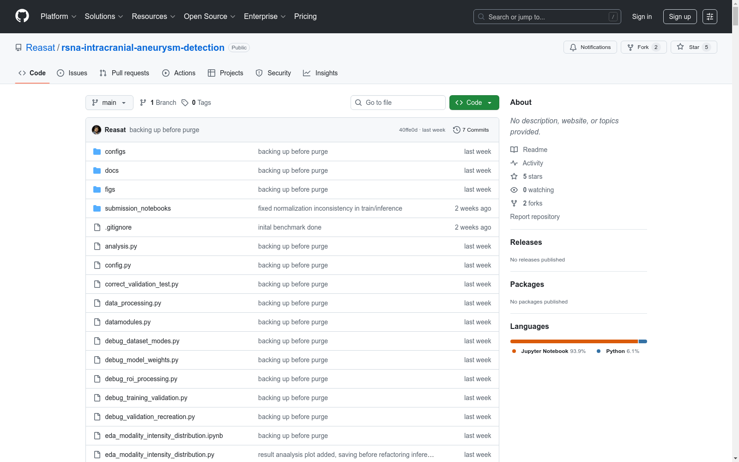
Task: Open the command palette icon button
Action: [x=710, y=17]
